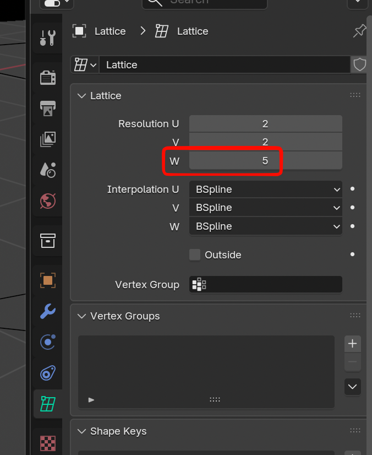Toggle the fake user shield icon
The image size is (372, 455).
pyautogui.click(x=359, y=64)
